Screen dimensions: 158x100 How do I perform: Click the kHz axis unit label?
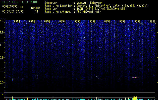coord(2,20)
